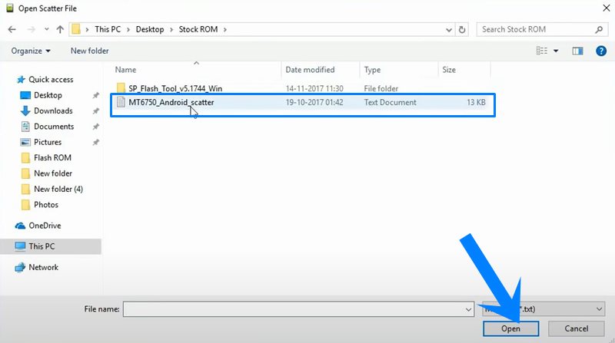615x343 pixels.
Task: Sort files by Name column
Action: point(125,70)
